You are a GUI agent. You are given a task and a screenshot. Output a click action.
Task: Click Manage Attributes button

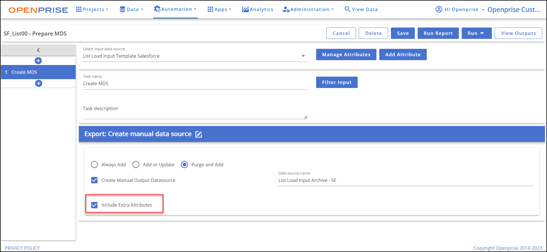pyautogui.click(x=346, y=54)
